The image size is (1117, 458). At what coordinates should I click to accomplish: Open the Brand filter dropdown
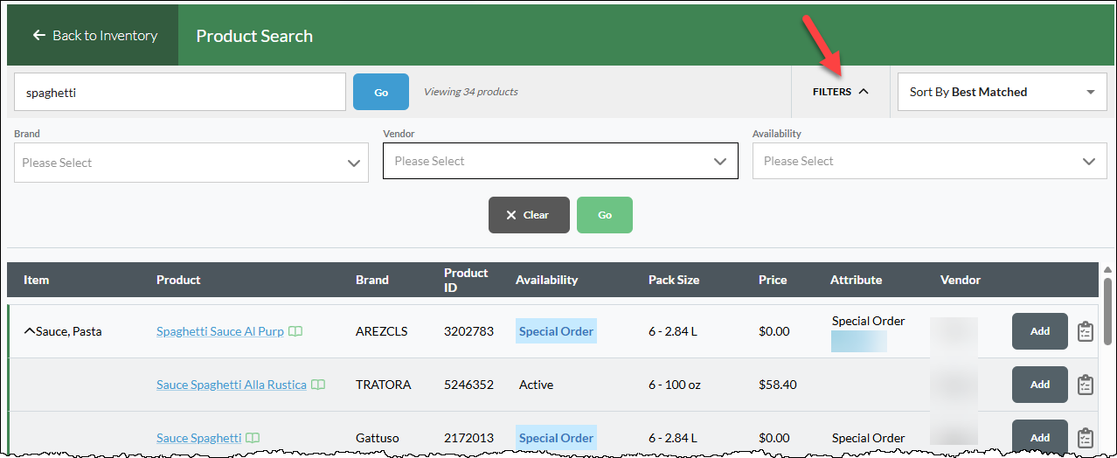(x=191, y=163)
